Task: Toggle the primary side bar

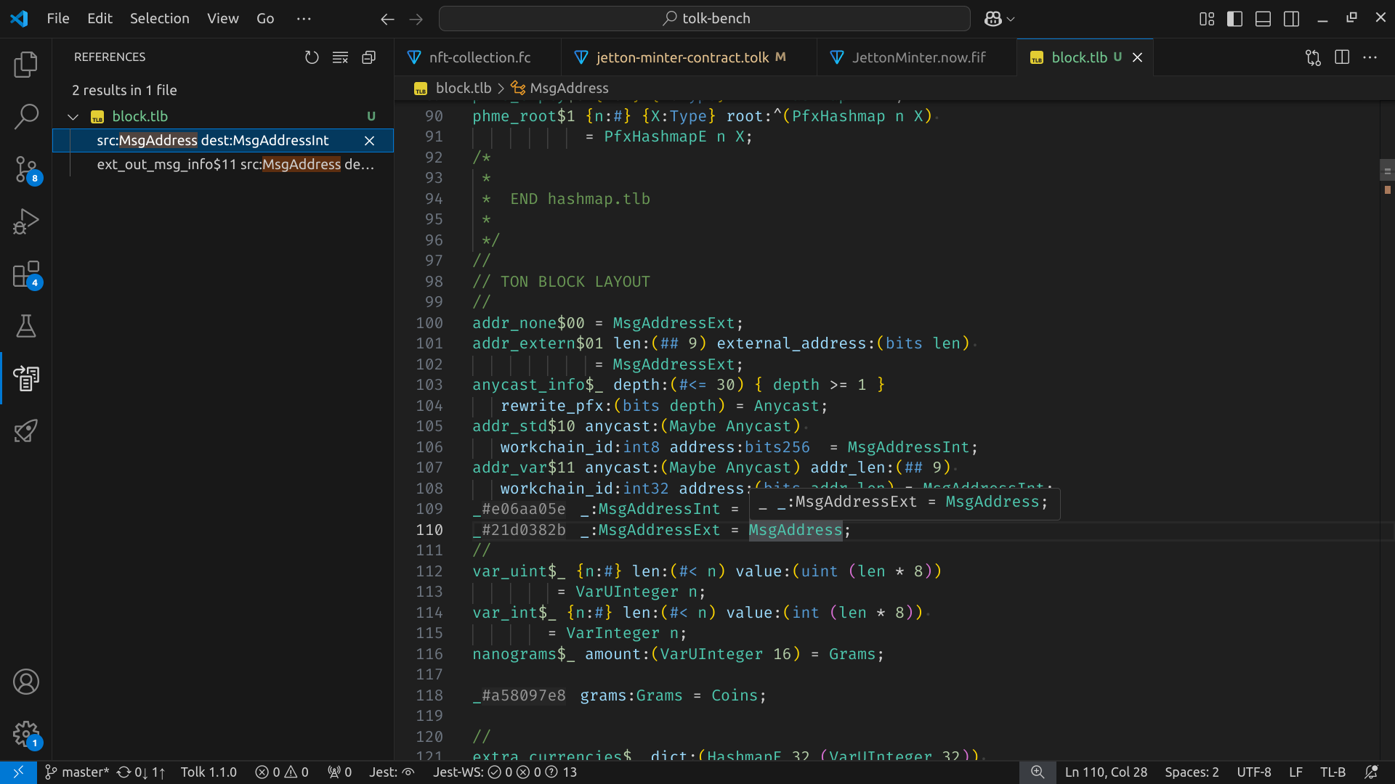Action: 1234,19
